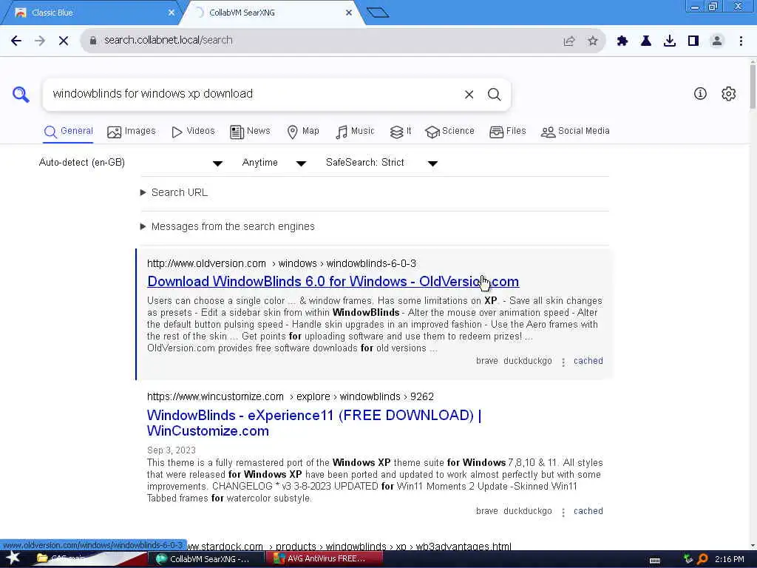Viewport: 757px width, 568px height.
Task: Click the address bar URL
Action: coord(169,41)
